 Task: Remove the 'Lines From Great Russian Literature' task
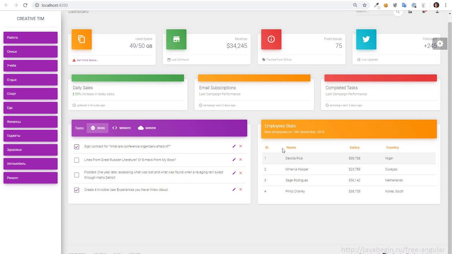pos(240,159)
